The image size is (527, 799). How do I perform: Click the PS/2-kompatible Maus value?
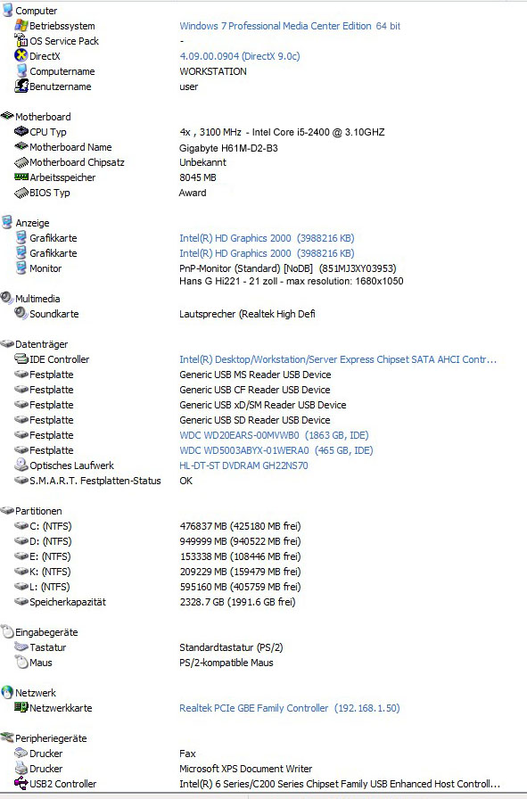point(226,663)
